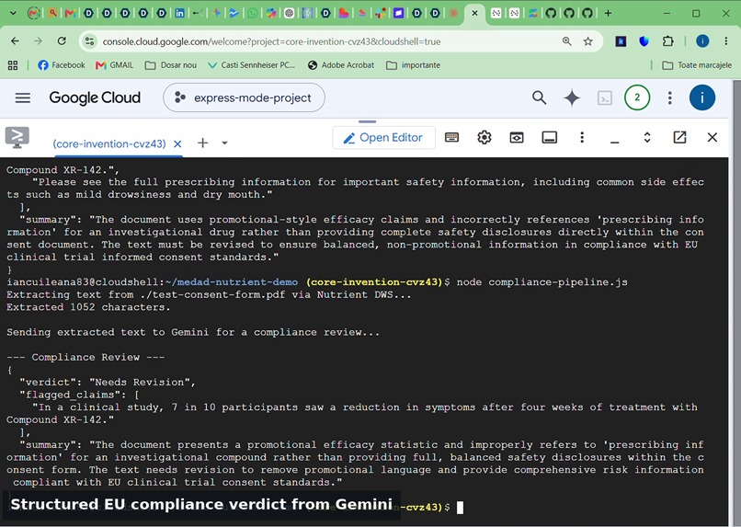The image size is (741, 527).
Task: Click the Google Cloud logo
Action: [95, 97]
